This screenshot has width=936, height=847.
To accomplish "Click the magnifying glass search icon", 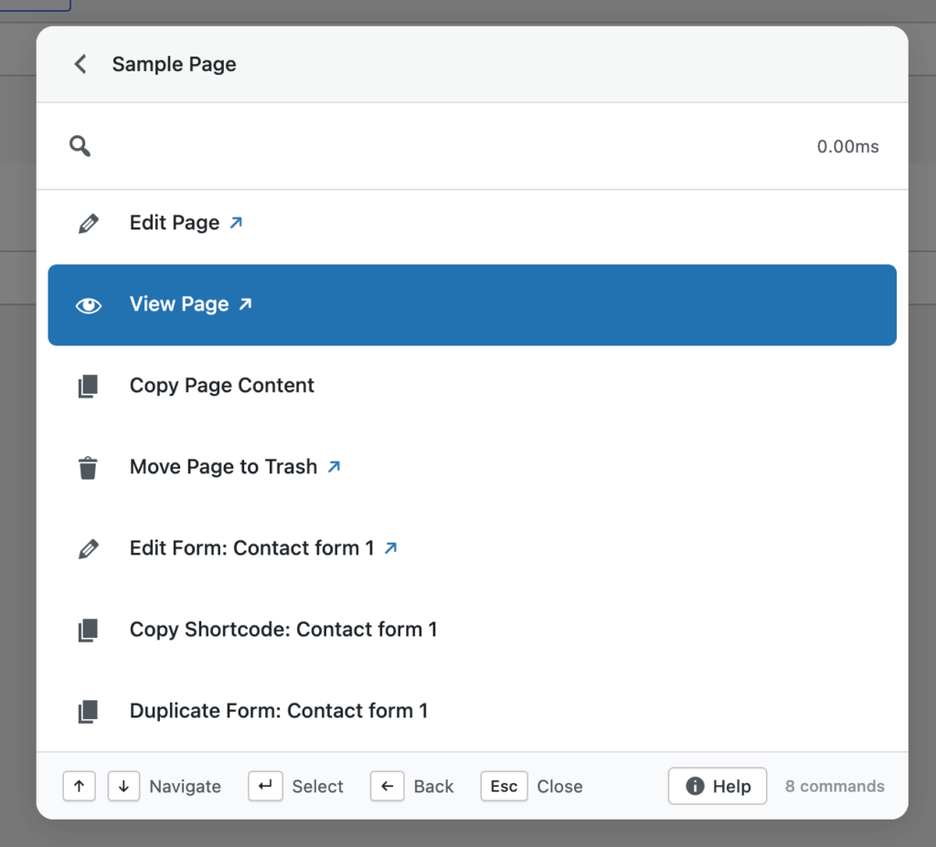I will 80,145.
